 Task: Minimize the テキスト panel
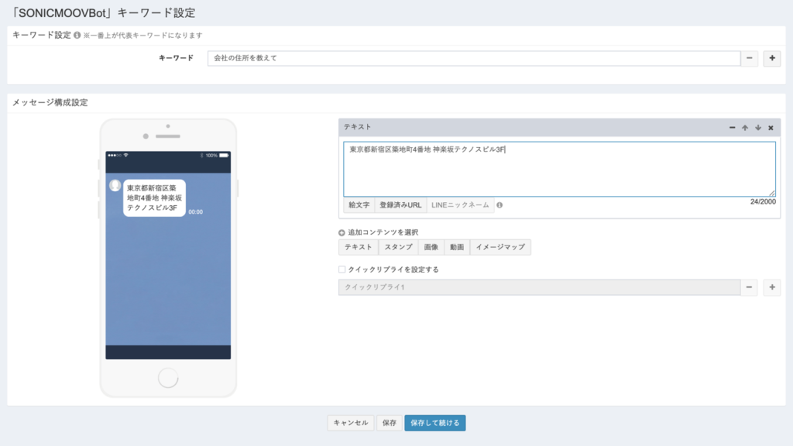click(732, 128)
